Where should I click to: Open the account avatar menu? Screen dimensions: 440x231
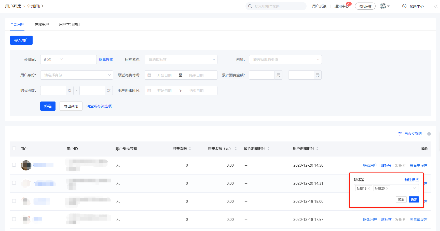tap(385, 6)
